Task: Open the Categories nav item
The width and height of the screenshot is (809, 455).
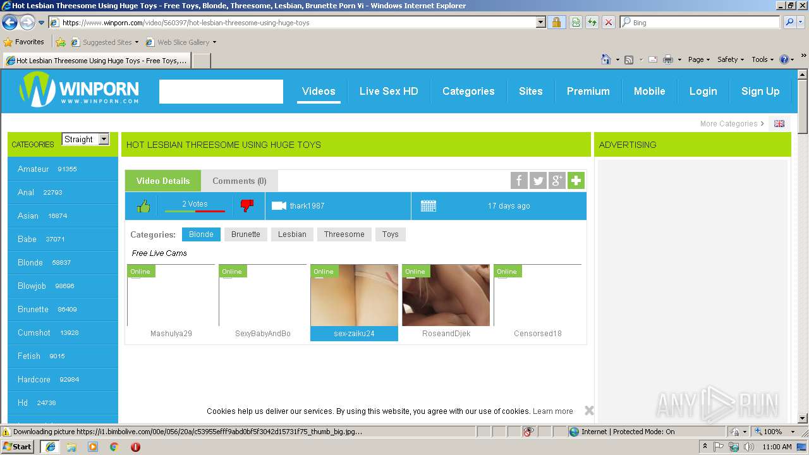Action: [468, 91]
